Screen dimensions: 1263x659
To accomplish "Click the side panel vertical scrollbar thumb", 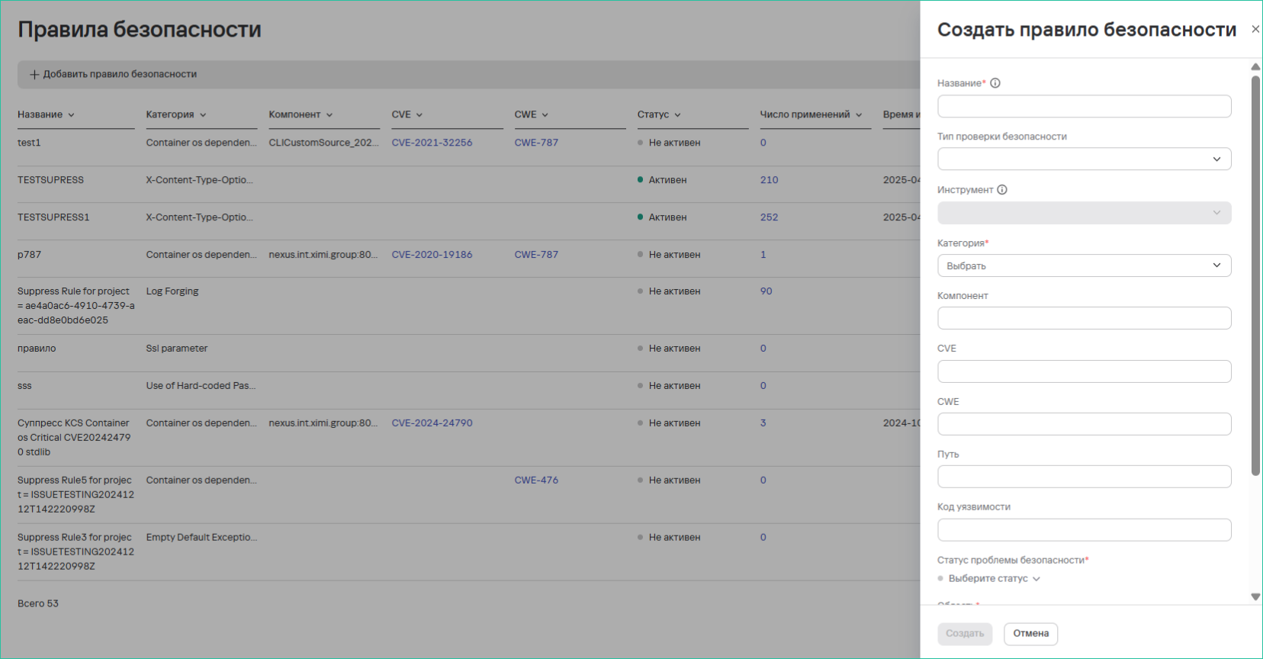I will pyautogui.click(x=1255, y=275).
